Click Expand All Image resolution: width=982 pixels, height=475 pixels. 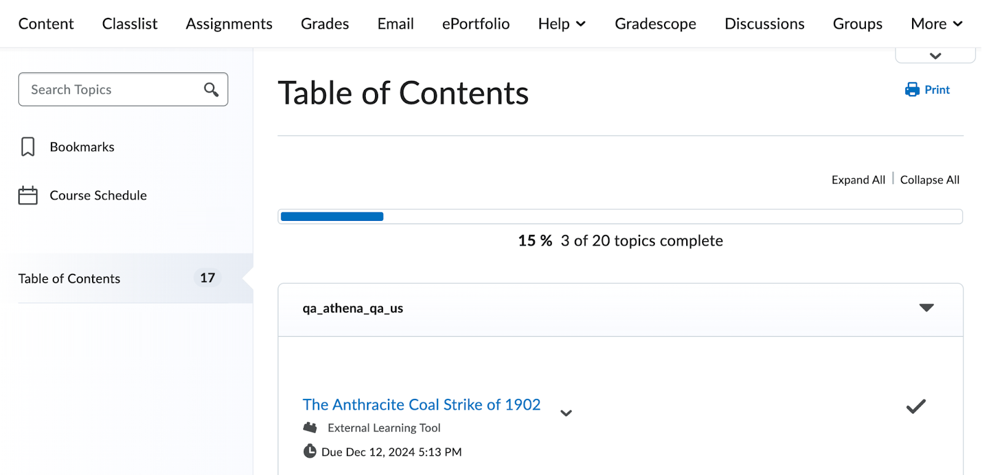858,180
